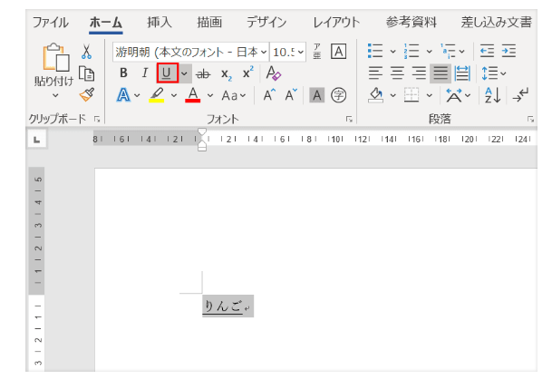
Task: Toggle italic formatting button
Action: coord(144,73)
